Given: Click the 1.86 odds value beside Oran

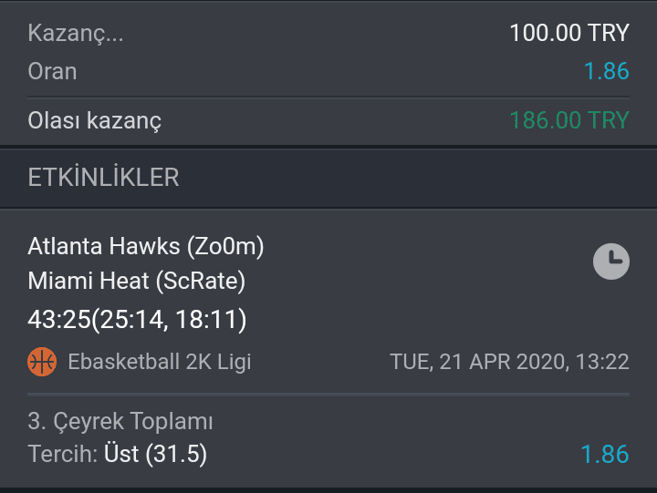Looking at the screenshot, I should click(606, 71).
